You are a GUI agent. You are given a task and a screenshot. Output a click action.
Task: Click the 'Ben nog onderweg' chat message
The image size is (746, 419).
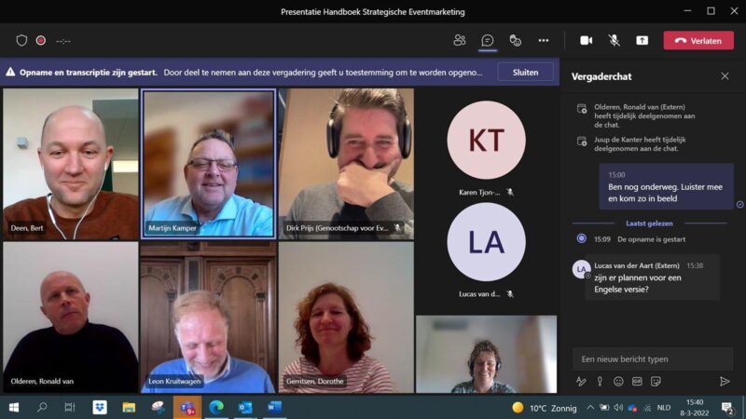(666, 187)
